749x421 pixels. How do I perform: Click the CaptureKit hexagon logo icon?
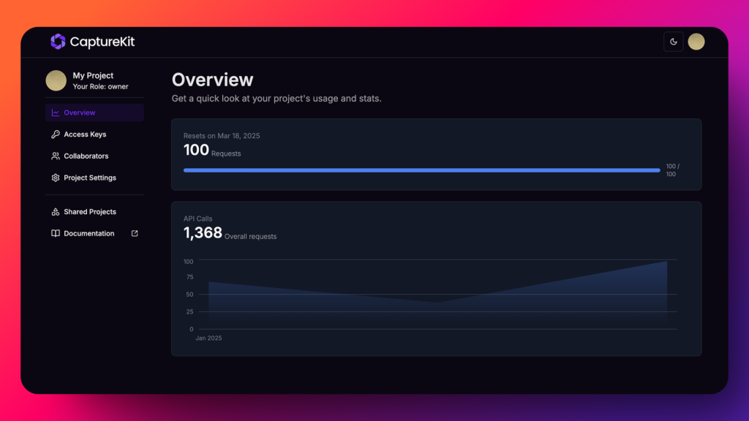[x=58, y=42]
